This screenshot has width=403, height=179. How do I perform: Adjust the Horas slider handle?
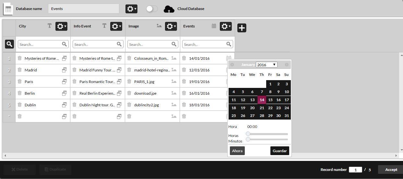[248, 134]
